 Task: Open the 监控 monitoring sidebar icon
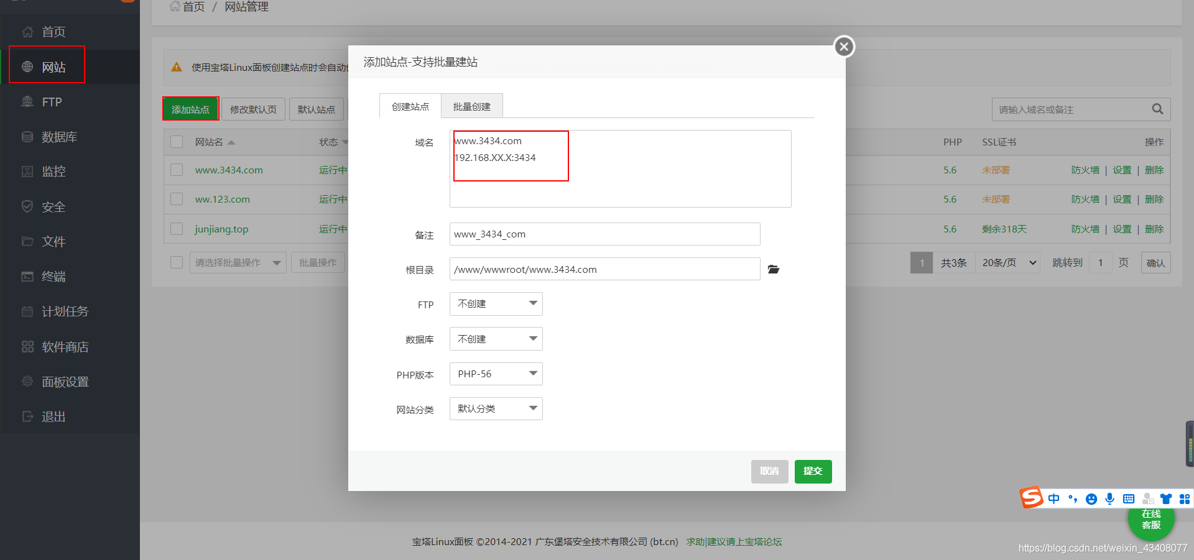[x=27, y=171]
